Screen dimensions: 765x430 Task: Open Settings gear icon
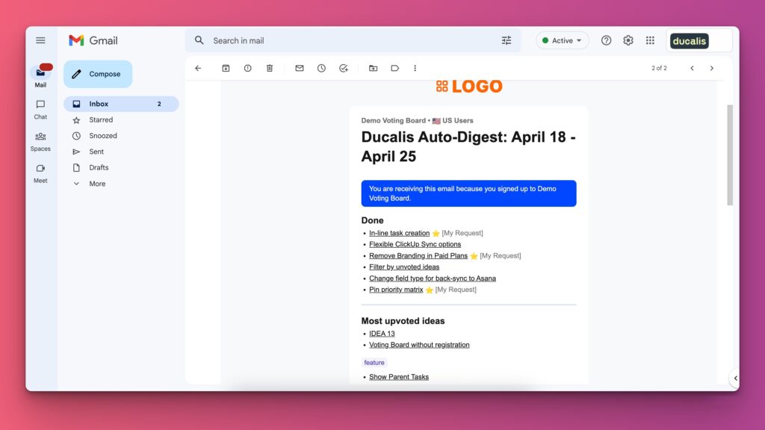point(628,40)
